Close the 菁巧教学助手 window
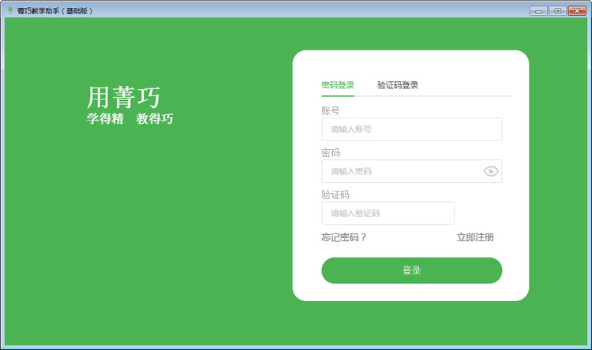 tap(577, 11)
